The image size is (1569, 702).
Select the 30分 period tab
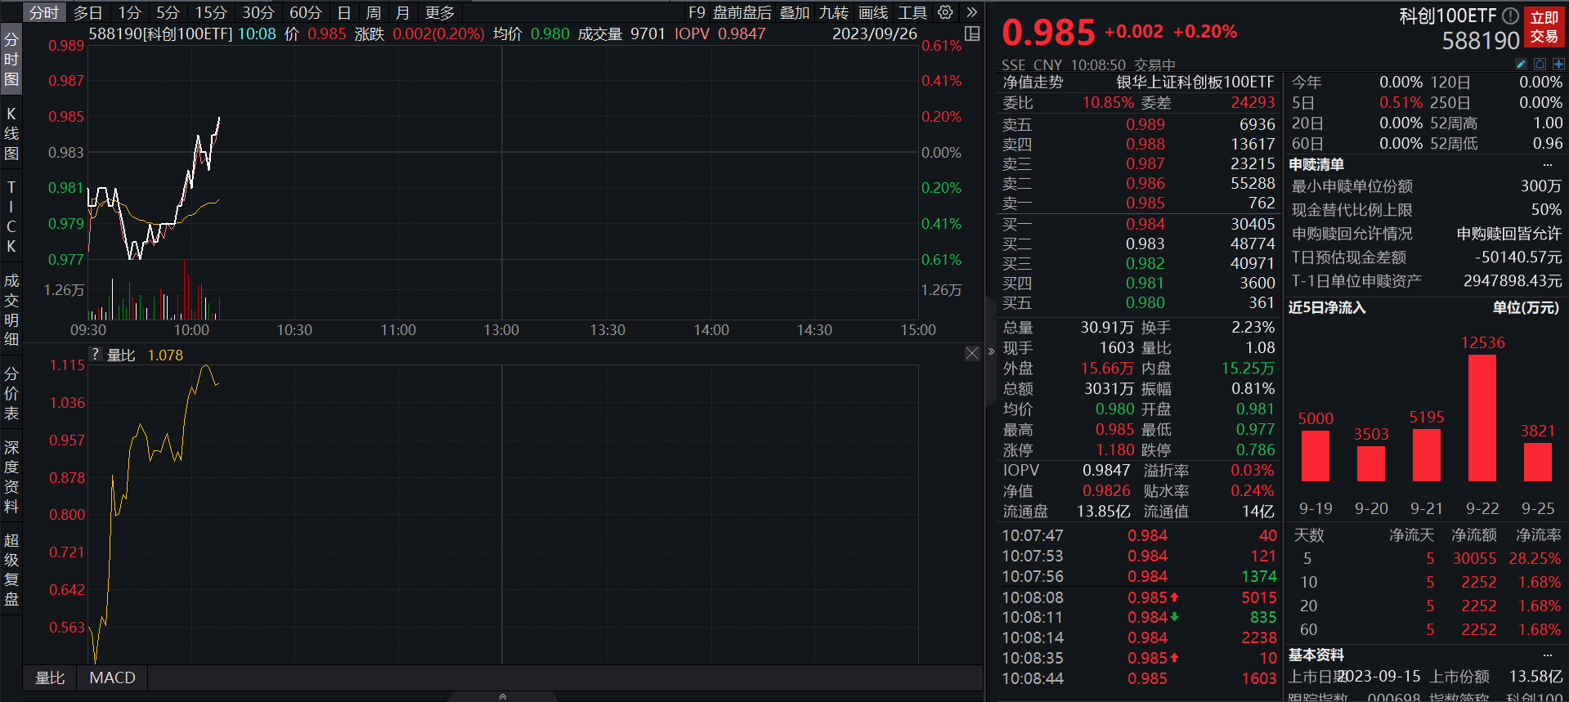point(258,12)
